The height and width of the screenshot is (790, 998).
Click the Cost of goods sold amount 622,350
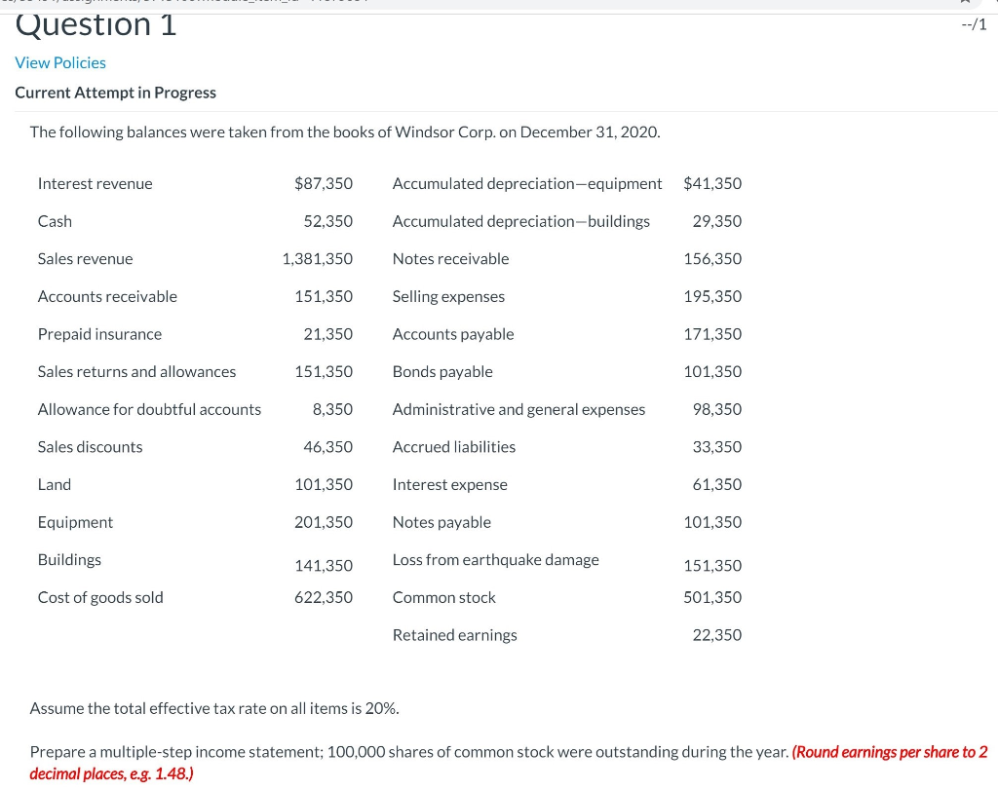[324, 597]
